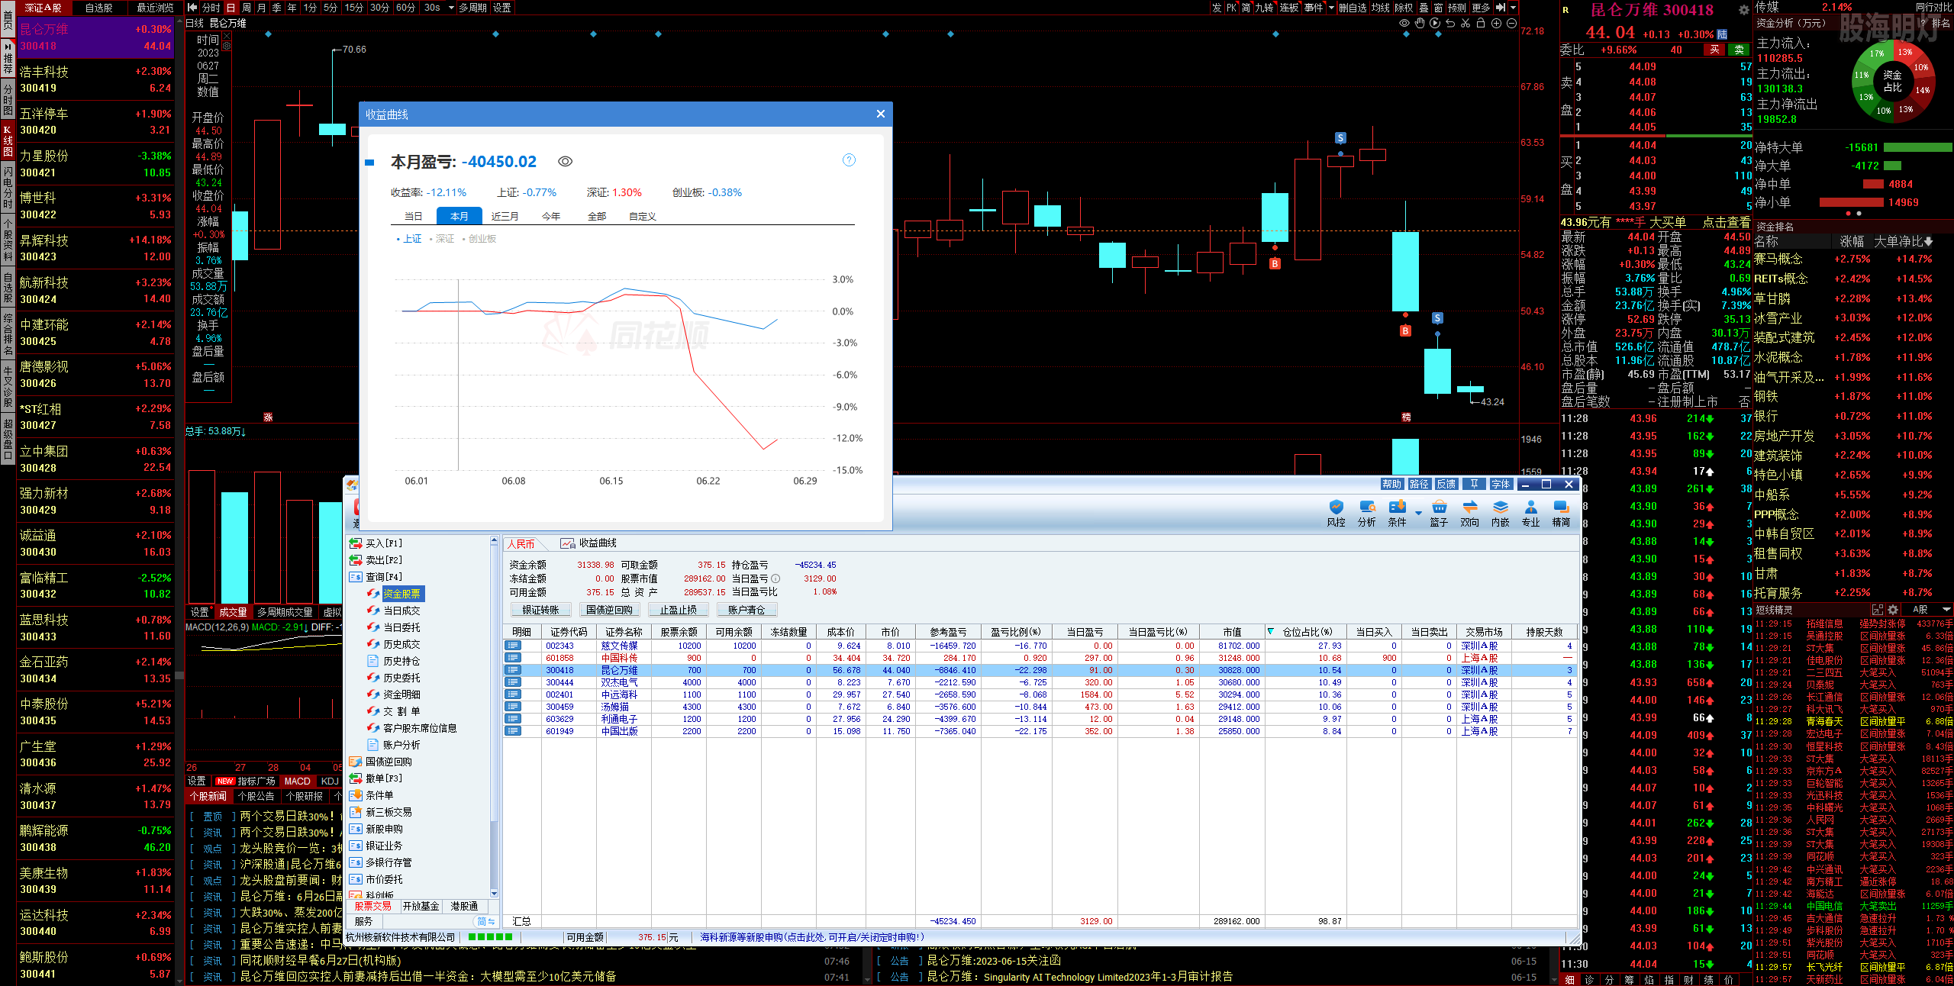The image size is (1954, 986).
Task: Open the 分析 analysis tool
Action: point(1366,513)
